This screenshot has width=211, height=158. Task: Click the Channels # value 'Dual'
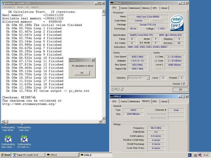[176, 110]
